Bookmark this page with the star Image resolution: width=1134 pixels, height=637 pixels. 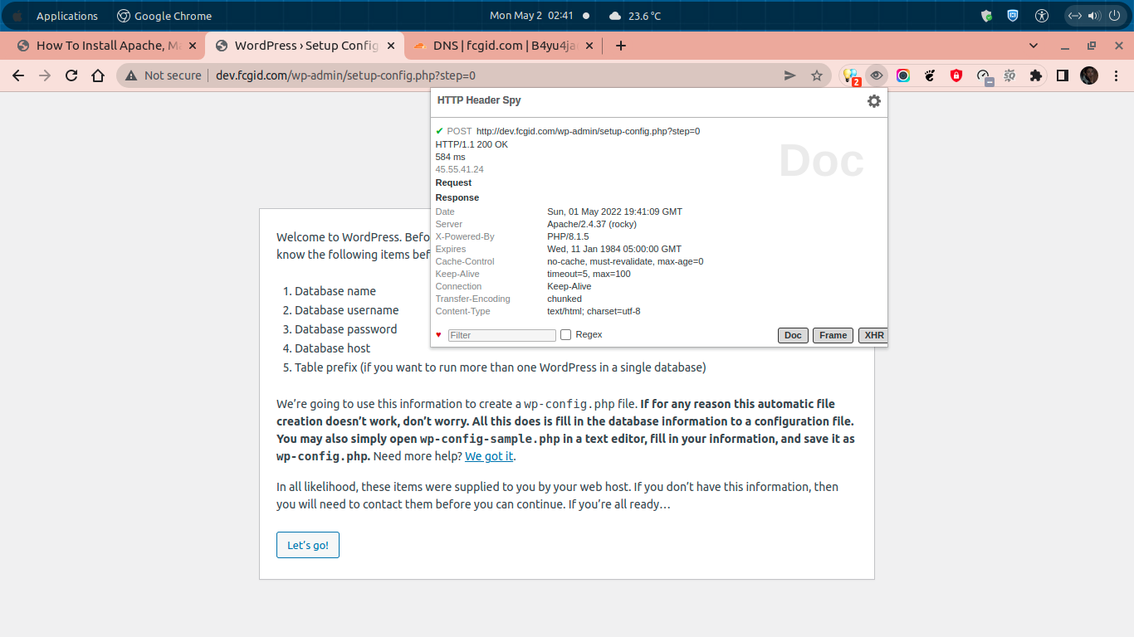817,75
